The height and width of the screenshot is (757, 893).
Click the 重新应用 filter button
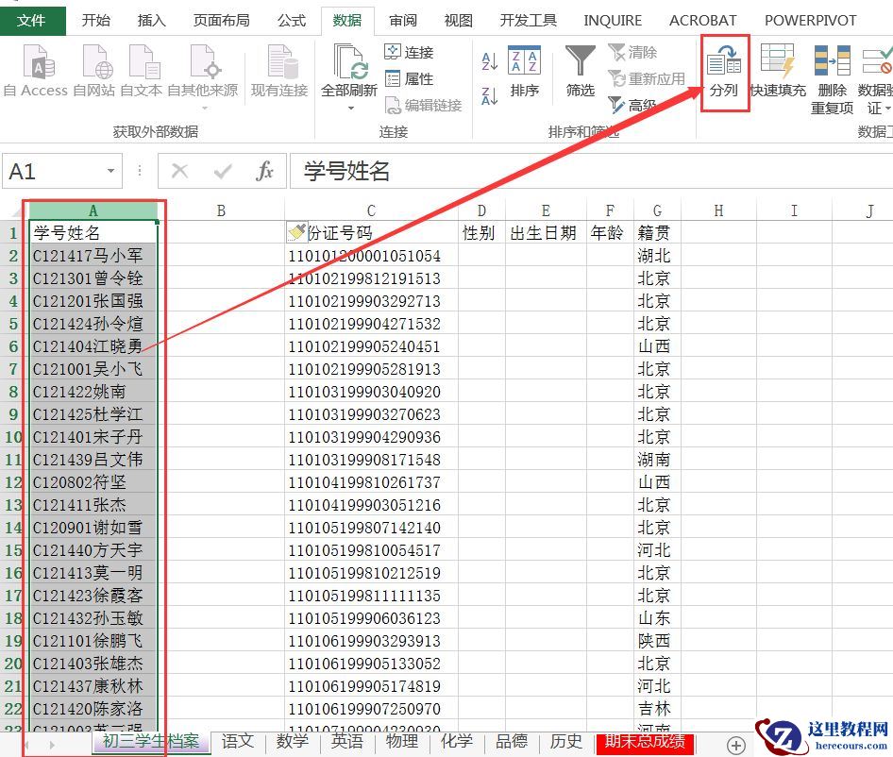click(x=647, y=78)
